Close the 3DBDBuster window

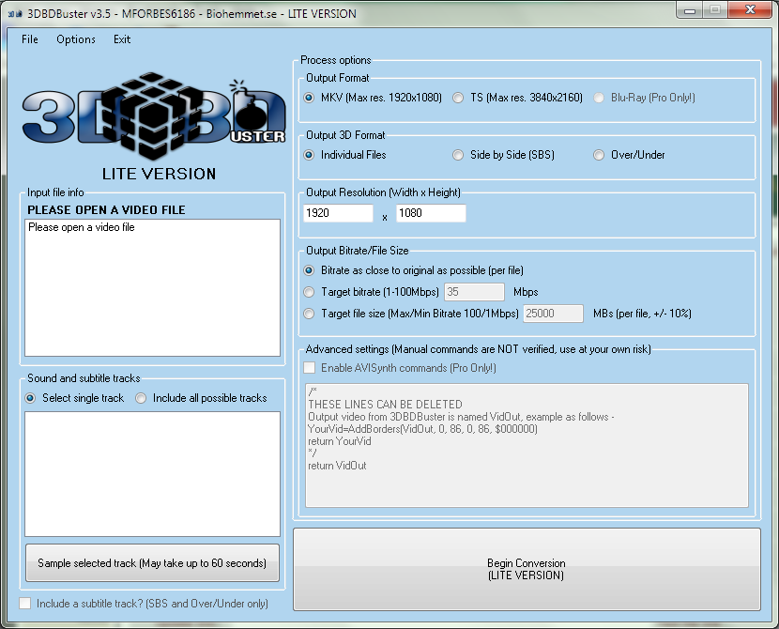pos(750,10)
